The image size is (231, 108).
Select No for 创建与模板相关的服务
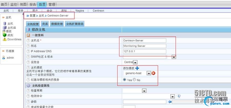point(134,80)
